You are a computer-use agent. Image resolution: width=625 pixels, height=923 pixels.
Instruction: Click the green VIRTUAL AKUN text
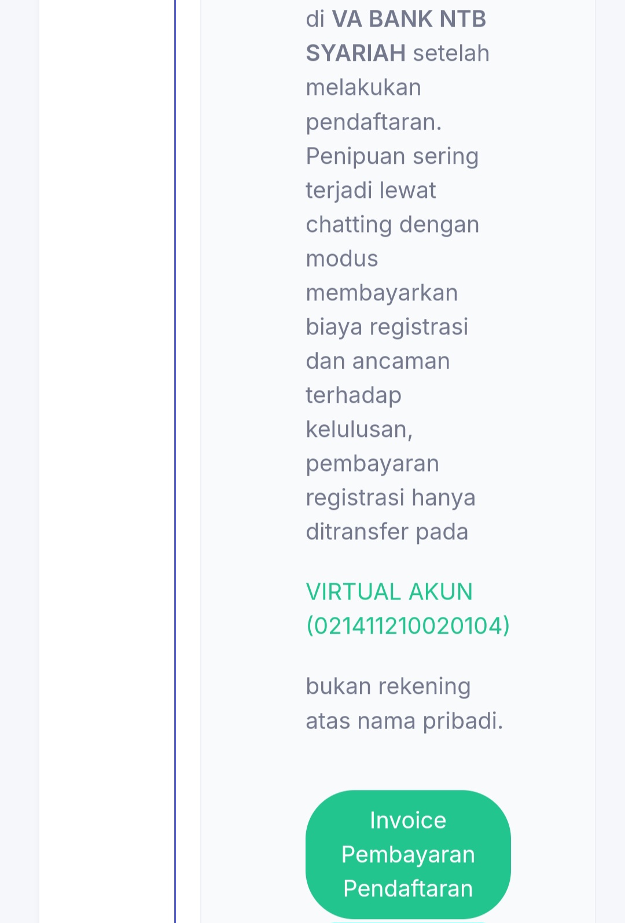(x=389, y=592)
